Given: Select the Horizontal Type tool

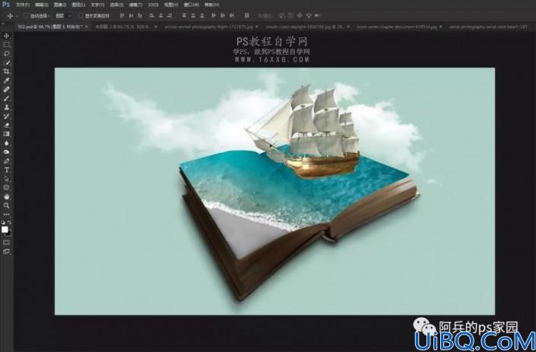Looking at the screenshot, I should click(x=7, y=170).
